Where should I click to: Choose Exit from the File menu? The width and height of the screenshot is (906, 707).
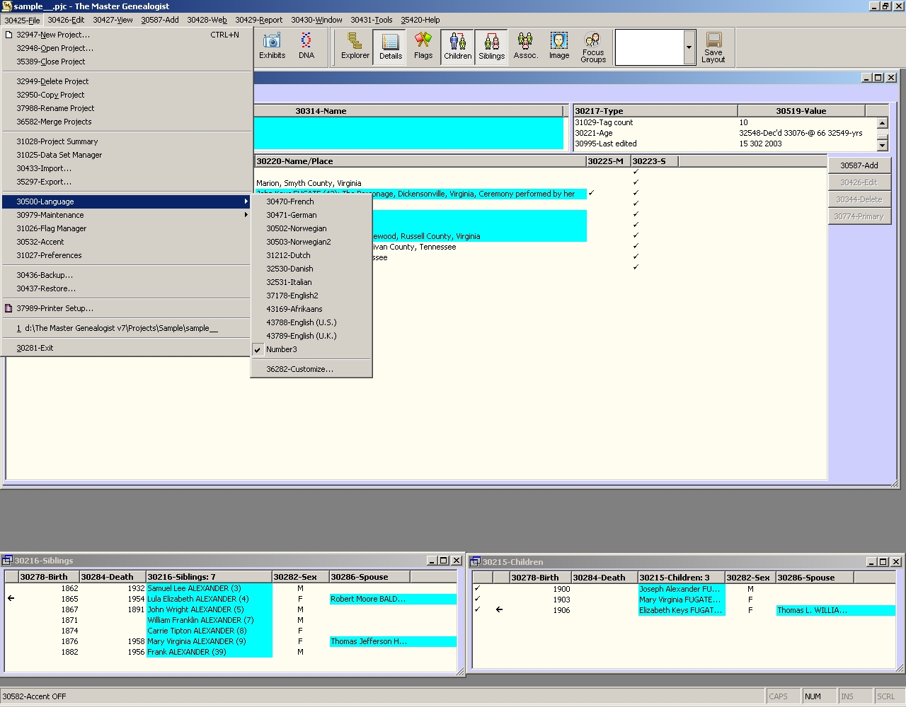click(127, 348)
